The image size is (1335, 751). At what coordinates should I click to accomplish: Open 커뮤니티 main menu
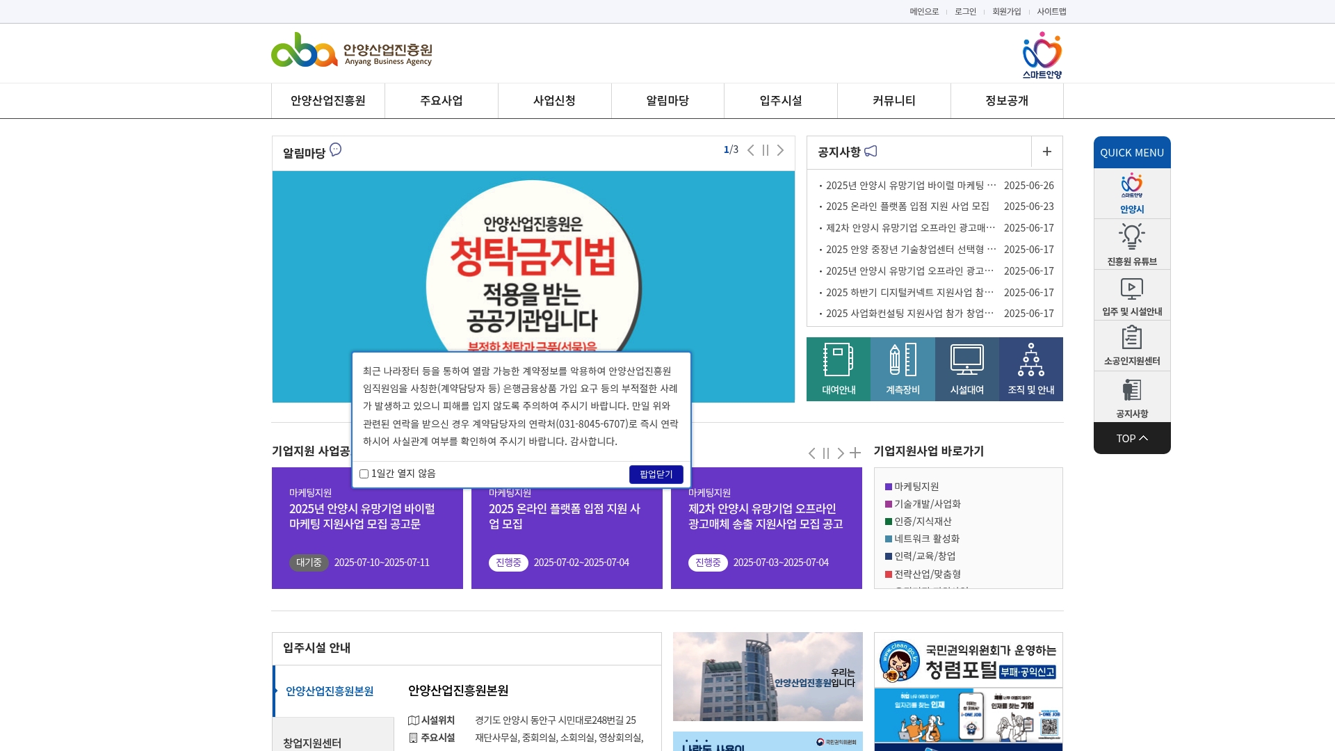tap(894, 101)
